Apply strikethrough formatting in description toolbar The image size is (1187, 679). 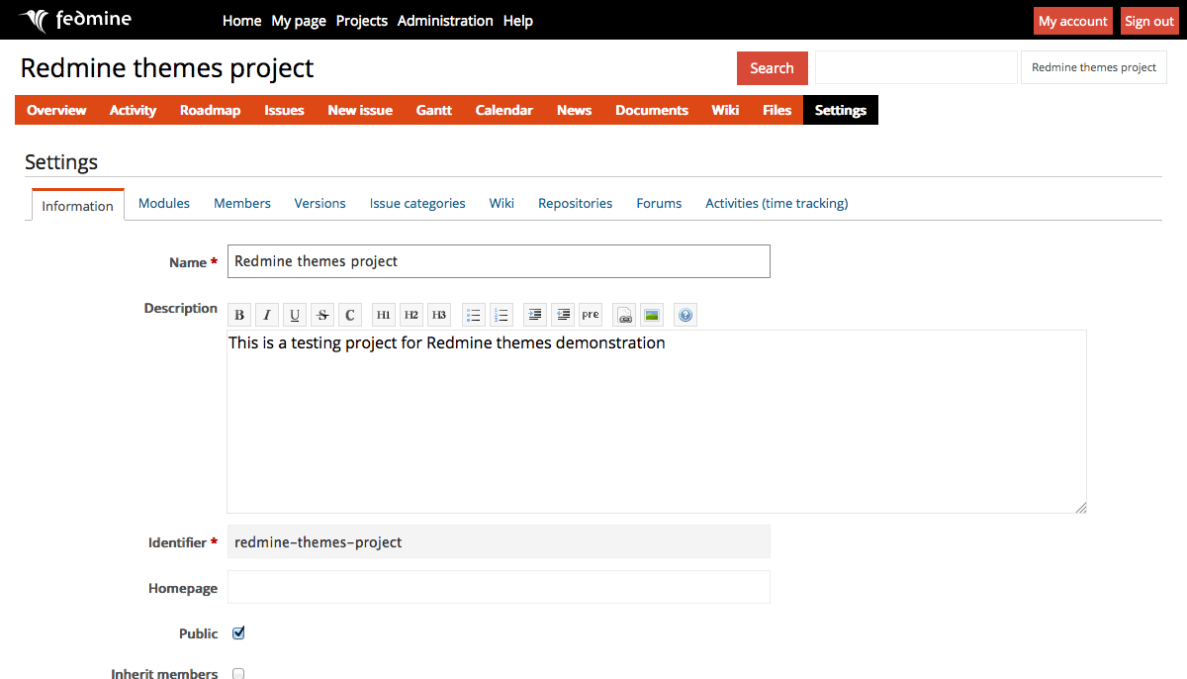(321, 315)
